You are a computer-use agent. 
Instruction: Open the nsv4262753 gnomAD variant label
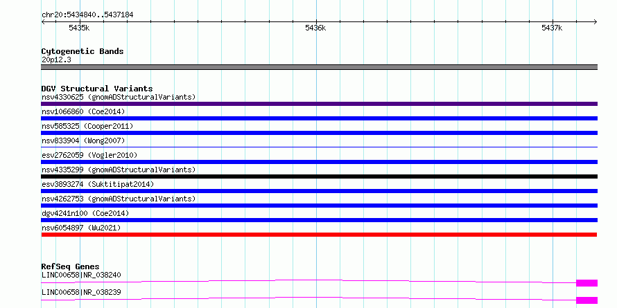pos(119,199)
